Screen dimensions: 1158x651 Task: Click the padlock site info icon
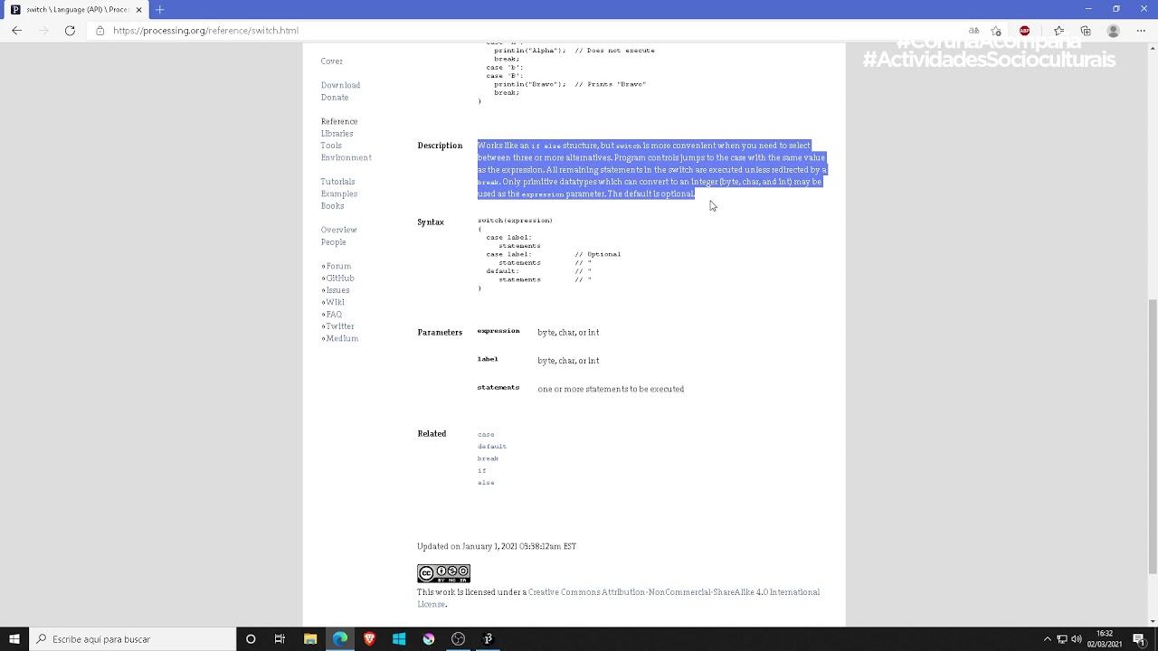[100, 31]
